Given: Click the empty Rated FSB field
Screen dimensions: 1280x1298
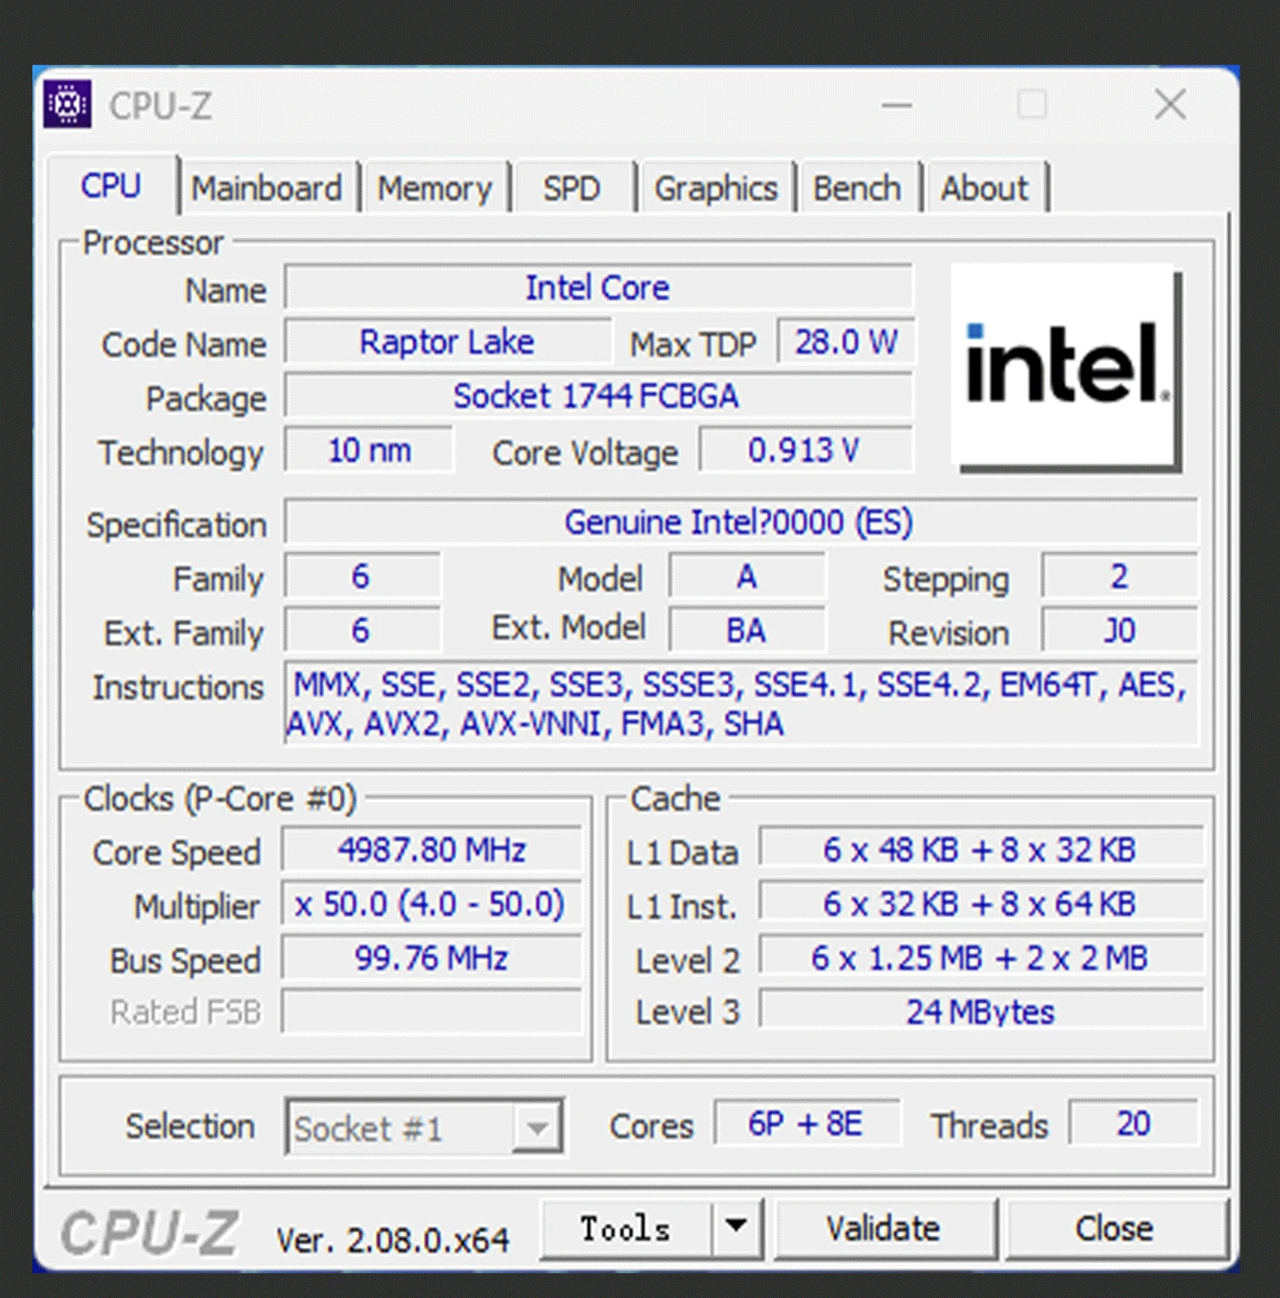Looking at the screenshot, I should tap(432, 1011).
